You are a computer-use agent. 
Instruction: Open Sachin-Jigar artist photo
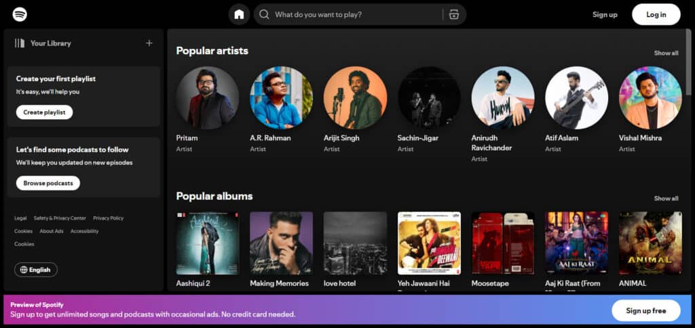click(429, 98)
